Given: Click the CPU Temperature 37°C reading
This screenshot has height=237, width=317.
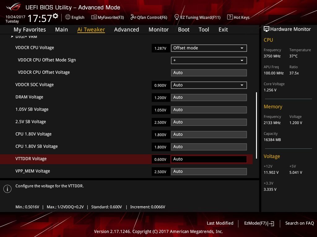Looking at the screenshot, I should pos(293,56).
